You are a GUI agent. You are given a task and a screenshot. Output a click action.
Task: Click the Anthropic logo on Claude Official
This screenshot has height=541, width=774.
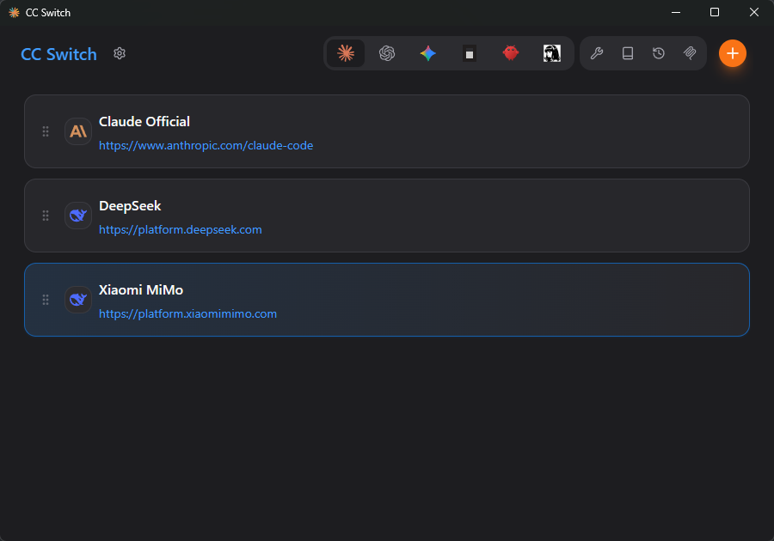tap(78, 131)
